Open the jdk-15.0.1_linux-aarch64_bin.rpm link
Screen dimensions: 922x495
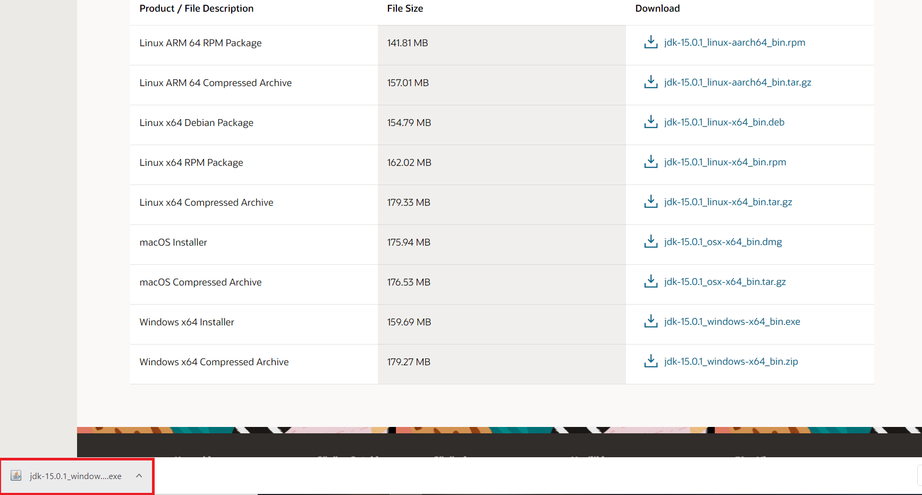(x=734, y=43)
